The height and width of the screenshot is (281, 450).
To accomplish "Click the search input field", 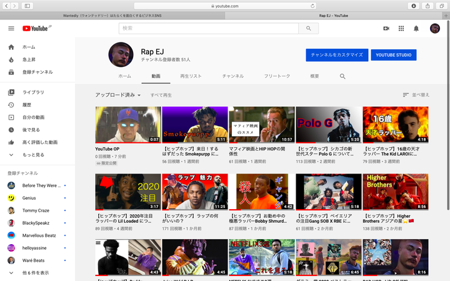I will click(209, 28).
